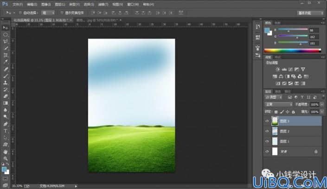This screenshot has width=327, height=189.
Task: Select the Move tool in the toolbox
Action: pos(6,28)
